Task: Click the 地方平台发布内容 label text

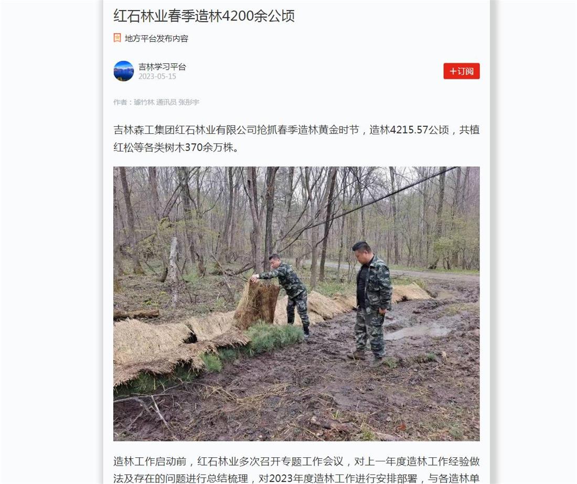Action: click(156, 38)
